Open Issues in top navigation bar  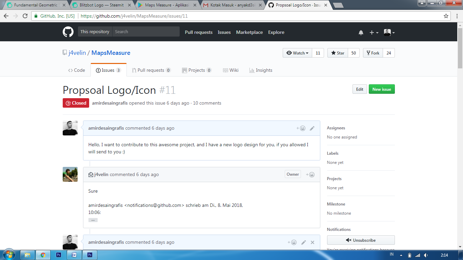point(224,32)
